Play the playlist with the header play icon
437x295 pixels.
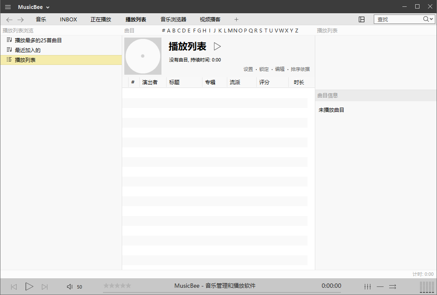click(217, 46)
